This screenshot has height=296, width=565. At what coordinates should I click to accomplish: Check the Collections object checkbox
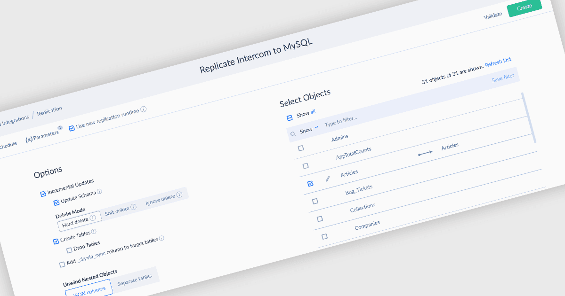coord(320,219)
